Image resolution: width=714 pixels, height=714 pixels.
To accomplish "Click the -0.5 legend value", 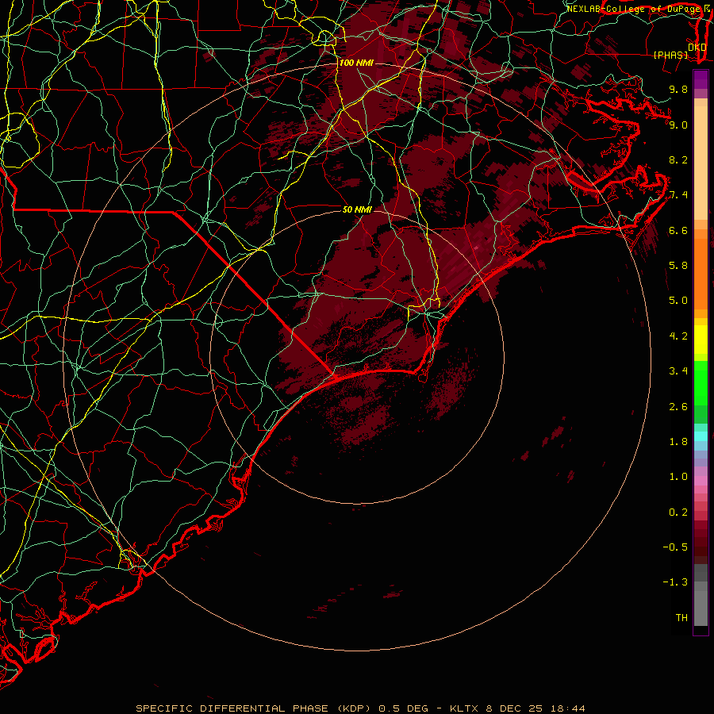I will point(675,547).
